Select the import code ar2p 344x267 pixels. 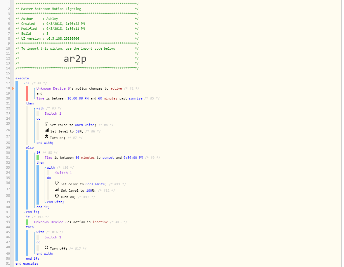pyautogui.click(x=75, y=59)
